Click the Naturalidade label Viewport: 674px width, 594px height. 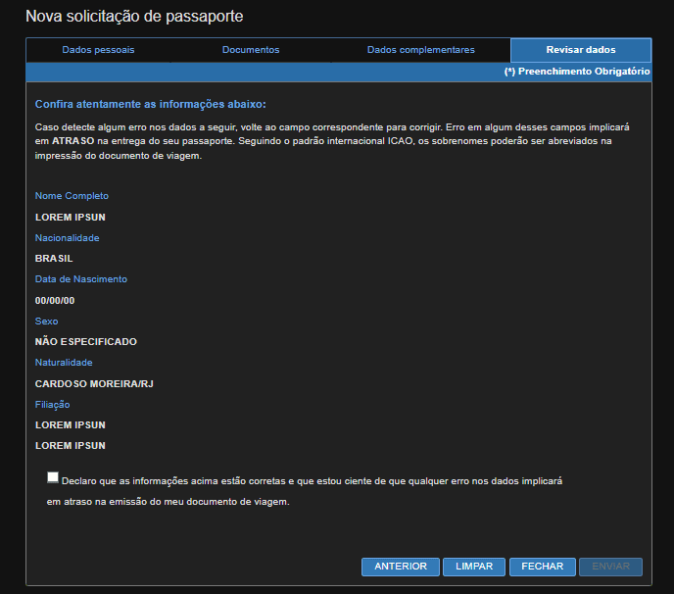(64, 363)
